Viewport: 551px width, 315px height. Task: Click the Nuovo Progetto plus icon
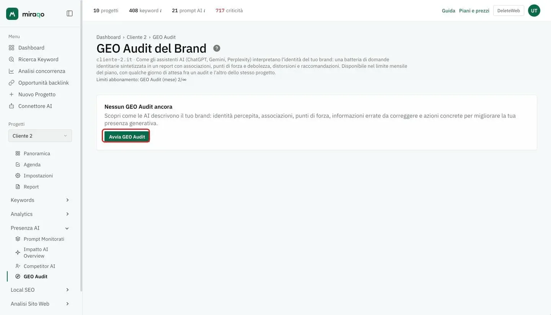coord(11,95)
